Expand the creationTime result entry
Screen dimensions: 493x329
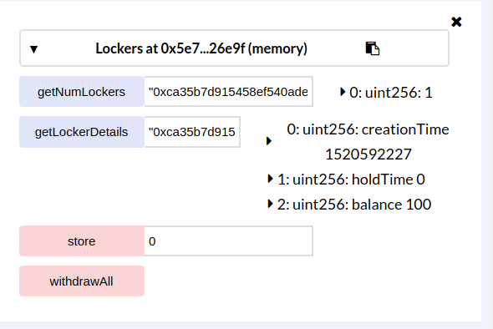(269, 141)
